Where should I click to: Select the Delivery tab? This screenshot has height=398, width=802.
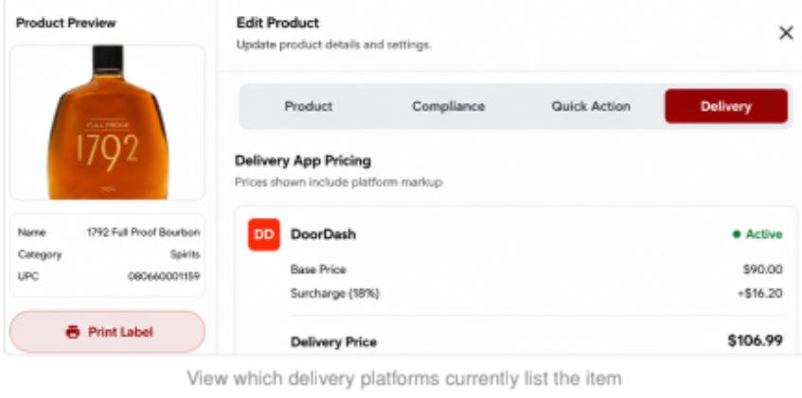tap(726, 106)
